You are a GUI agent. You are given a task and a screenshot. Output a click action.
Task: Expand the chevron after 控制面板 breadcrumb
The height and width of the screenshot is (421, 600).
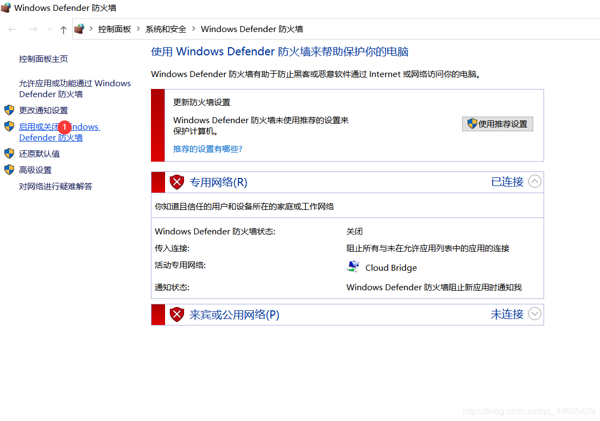138,29
